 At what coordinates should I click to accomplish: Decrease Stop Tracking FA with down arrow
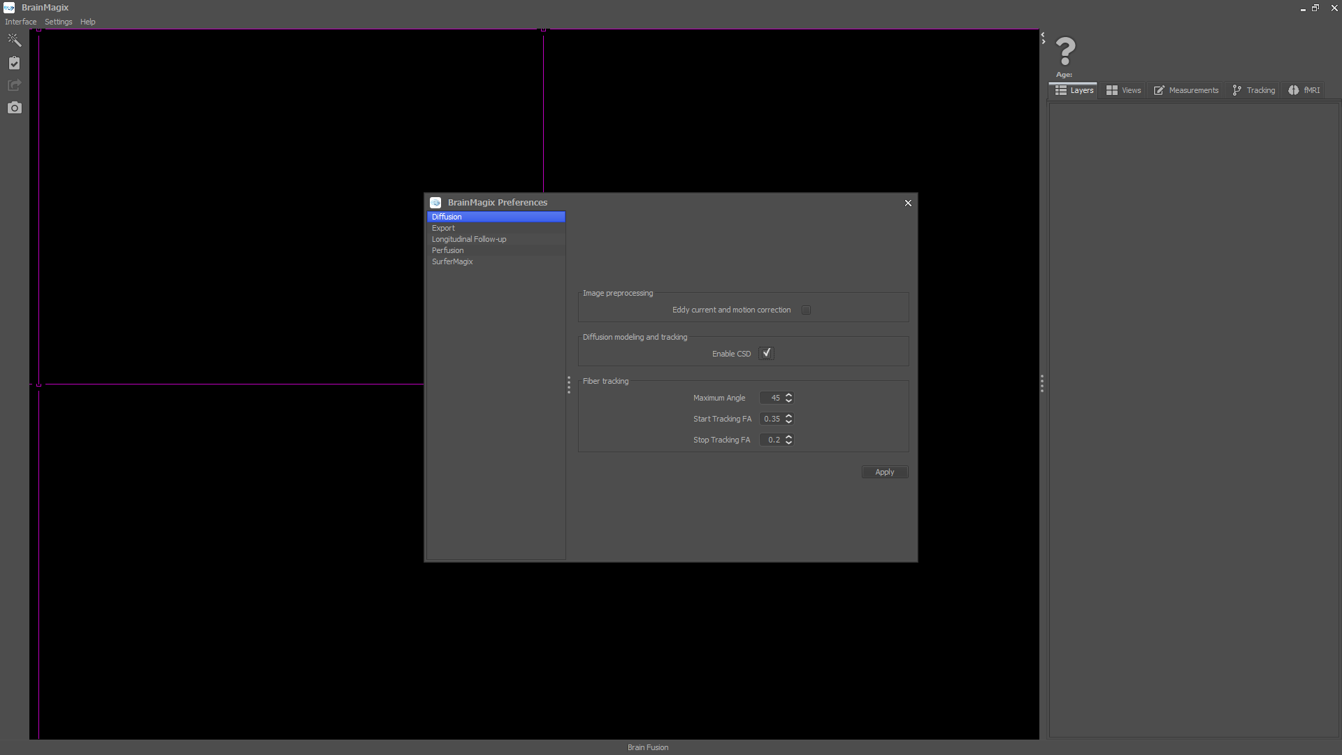pos(789,443)
